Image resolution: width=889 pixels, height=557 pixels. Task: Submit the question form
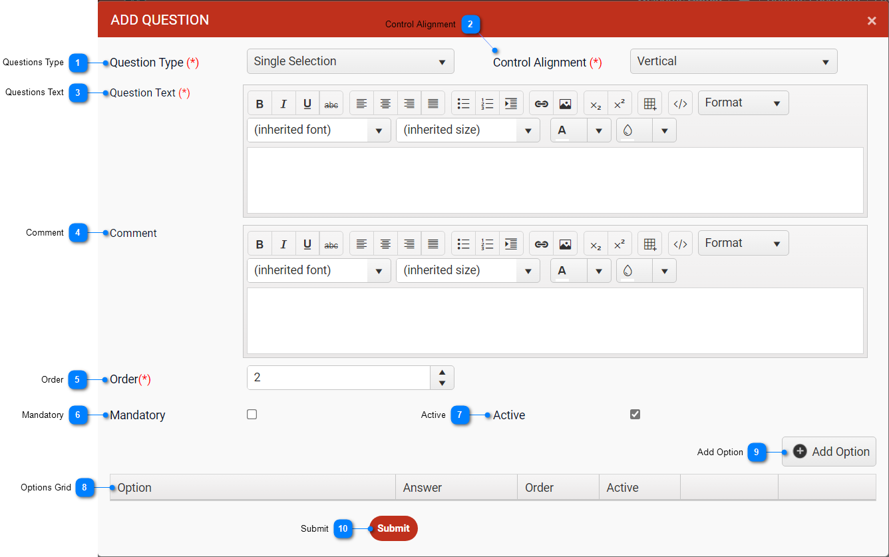click(x=393, y=528)
